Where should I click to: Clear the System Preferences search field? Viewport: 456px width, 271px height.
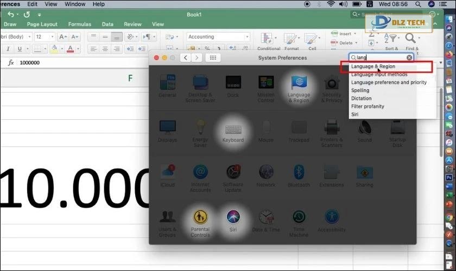[x=409, y=57]
